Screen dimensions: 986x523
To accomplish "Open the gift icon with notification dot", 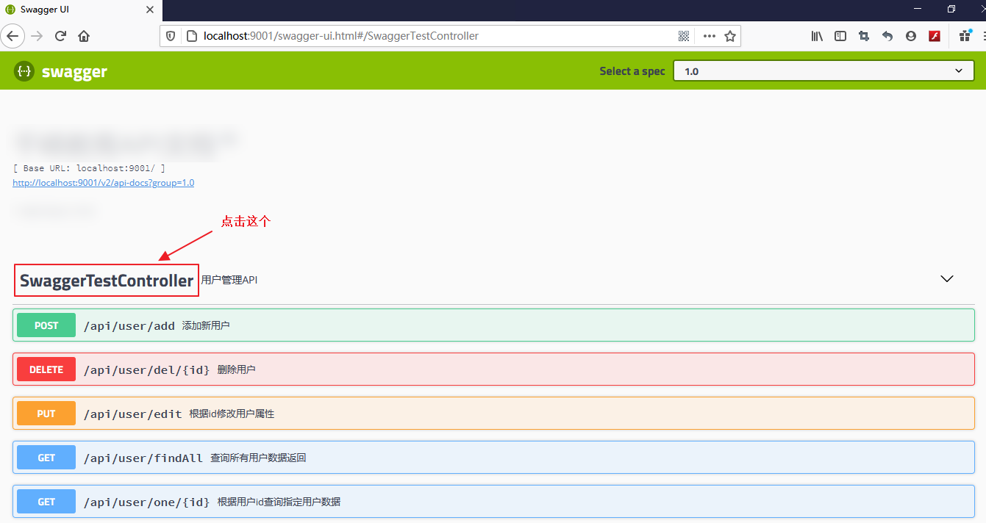I will [965, 35].
